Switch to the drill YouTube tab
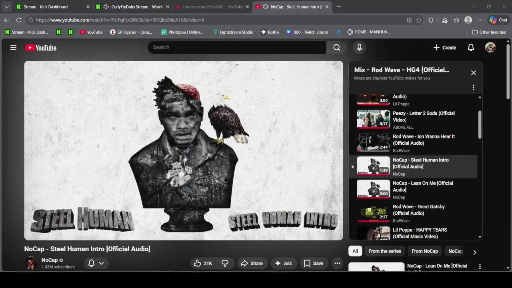512x288 pixels. [212, 7]
